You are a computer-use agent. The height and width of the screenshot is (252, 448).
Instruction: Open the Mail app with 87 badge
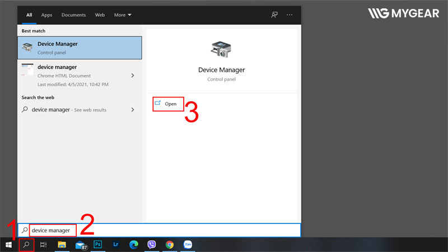[x=80, y=245]
